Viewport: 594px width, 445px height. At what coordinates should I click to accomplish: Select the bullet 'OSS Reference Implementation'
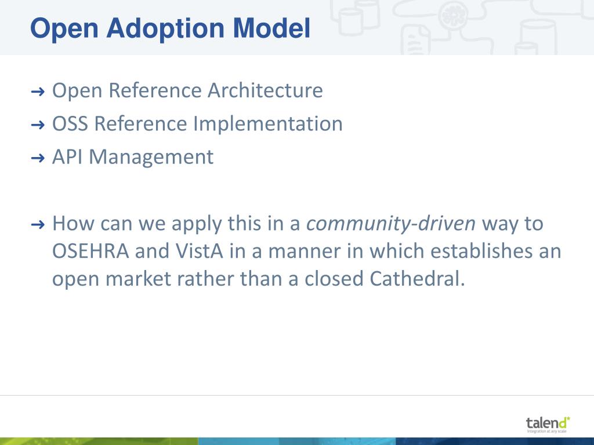coord(197,124)
